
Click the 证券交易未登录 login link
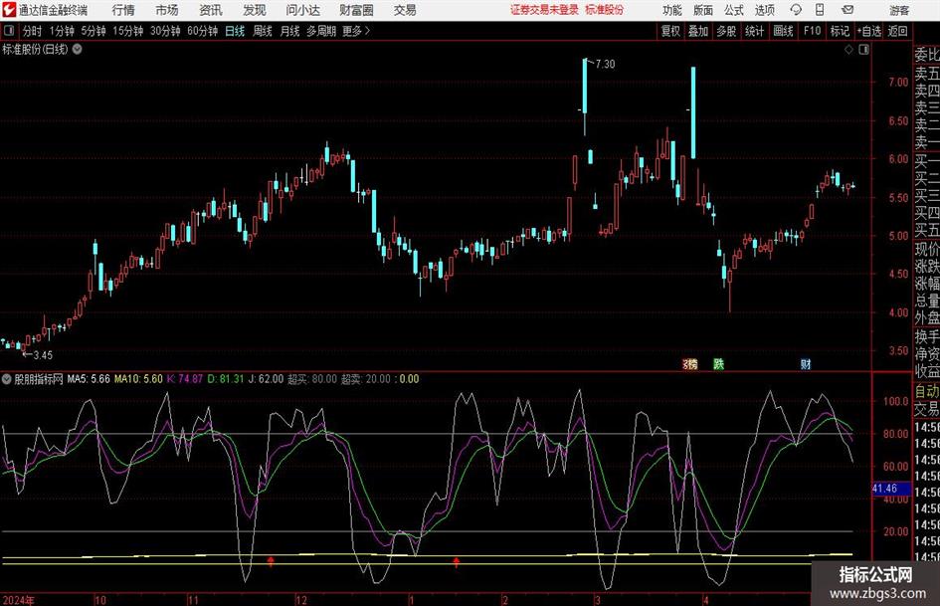544,10
